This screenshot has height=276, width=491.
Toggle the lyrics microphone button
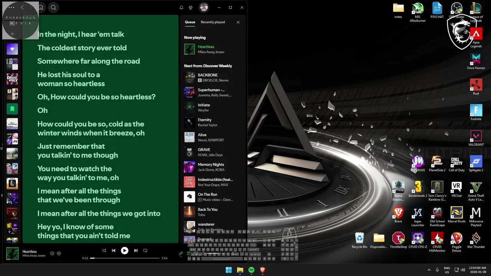click(181, 253)
